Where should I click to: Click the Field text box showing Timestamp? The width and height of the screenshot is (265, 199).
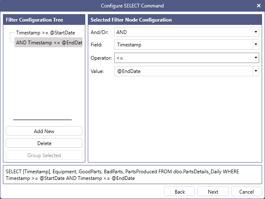click(183, 44)
